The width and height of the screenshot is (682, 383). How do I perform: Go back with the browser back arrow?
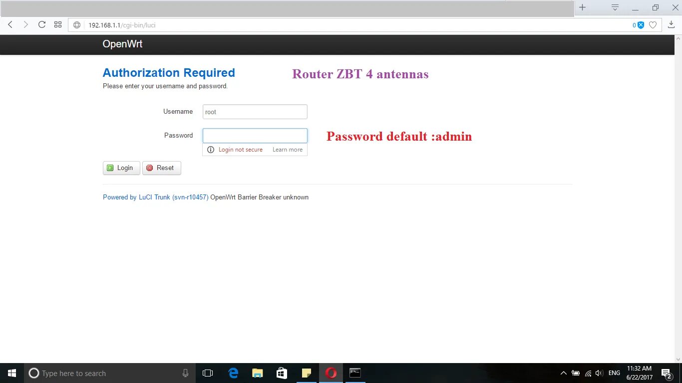pyautogui.click(x=10, y=24)
